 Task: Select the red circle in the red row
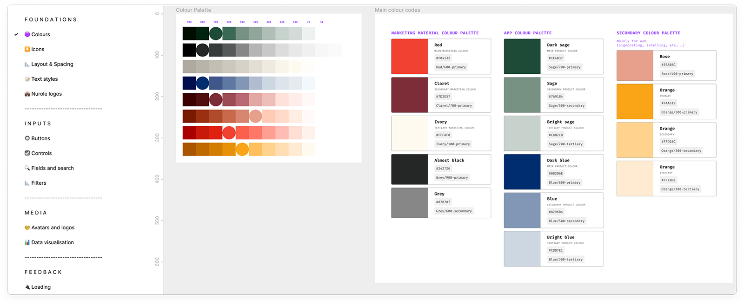[x=229, y=133]
